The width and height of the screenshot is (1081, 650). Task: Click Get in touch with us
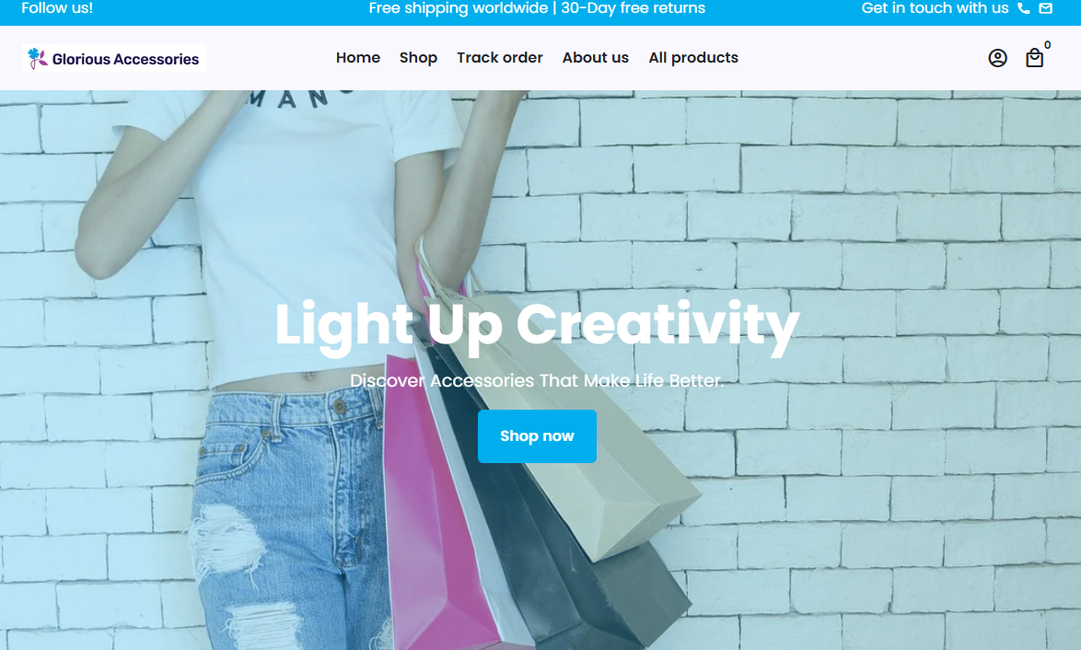(935, 8)
